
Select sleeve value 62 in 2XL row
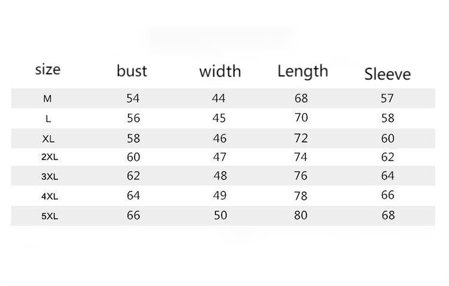tap(388, 157)
